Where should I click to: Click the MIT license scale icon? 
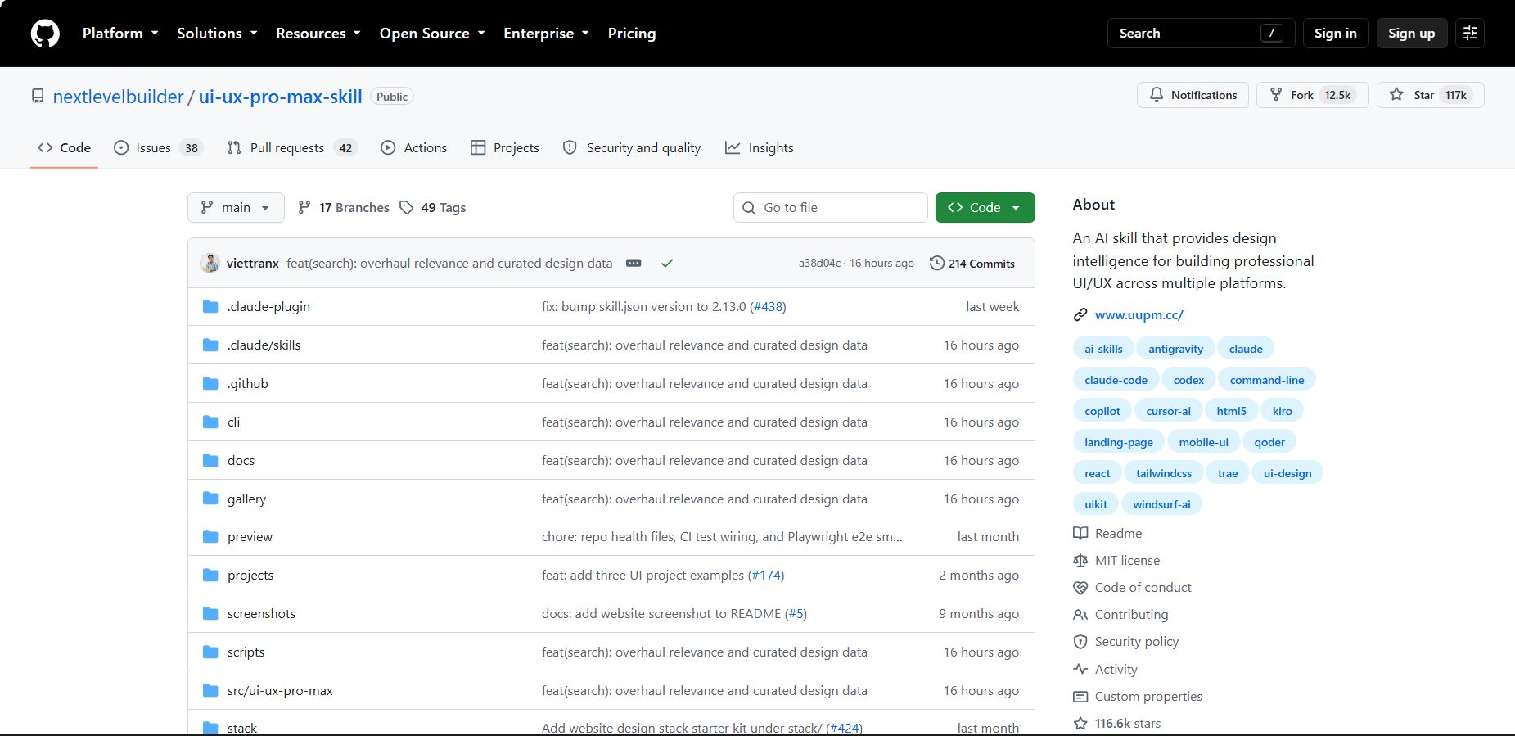click(1080, 561)
